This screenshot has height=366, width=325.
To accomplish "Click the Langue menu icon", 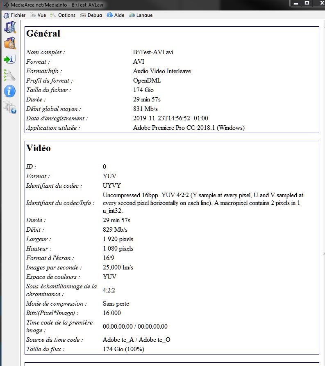I will (132, 15).
